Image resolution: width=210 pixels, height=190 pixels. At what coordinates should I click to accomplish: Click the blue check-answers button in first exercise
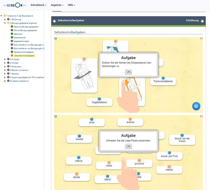[196, 106]
